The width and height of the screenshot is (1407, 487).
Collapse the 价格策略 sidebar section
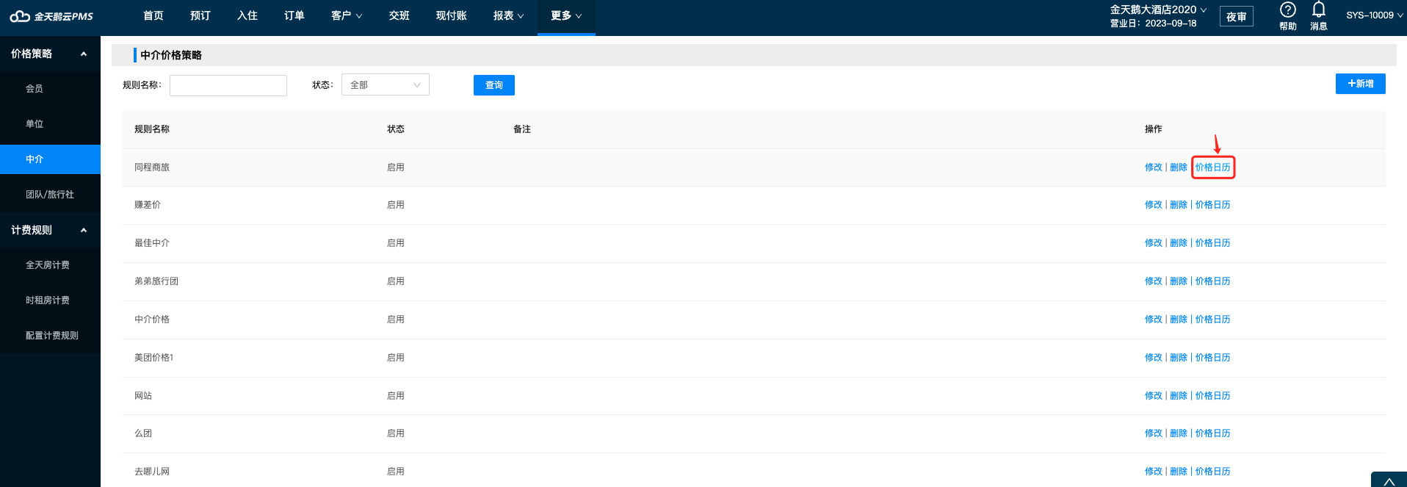pyautogui.click(x=50, y=54)
